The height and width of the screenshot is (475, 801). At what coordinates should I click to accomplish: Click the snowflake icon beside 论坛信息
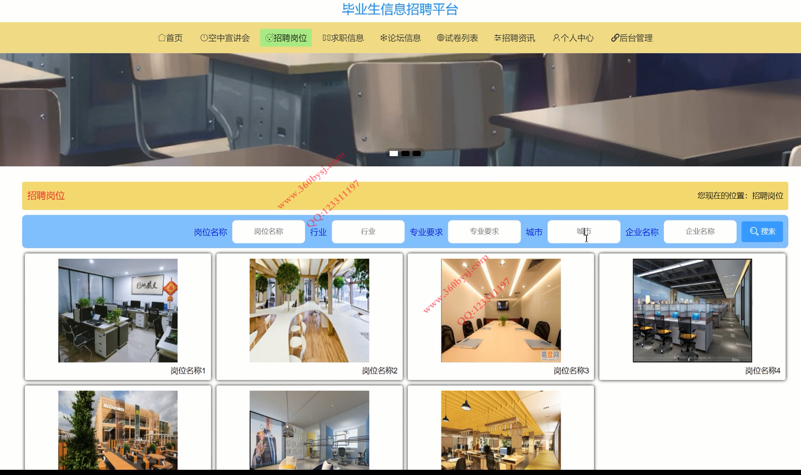tap(383, 38)
